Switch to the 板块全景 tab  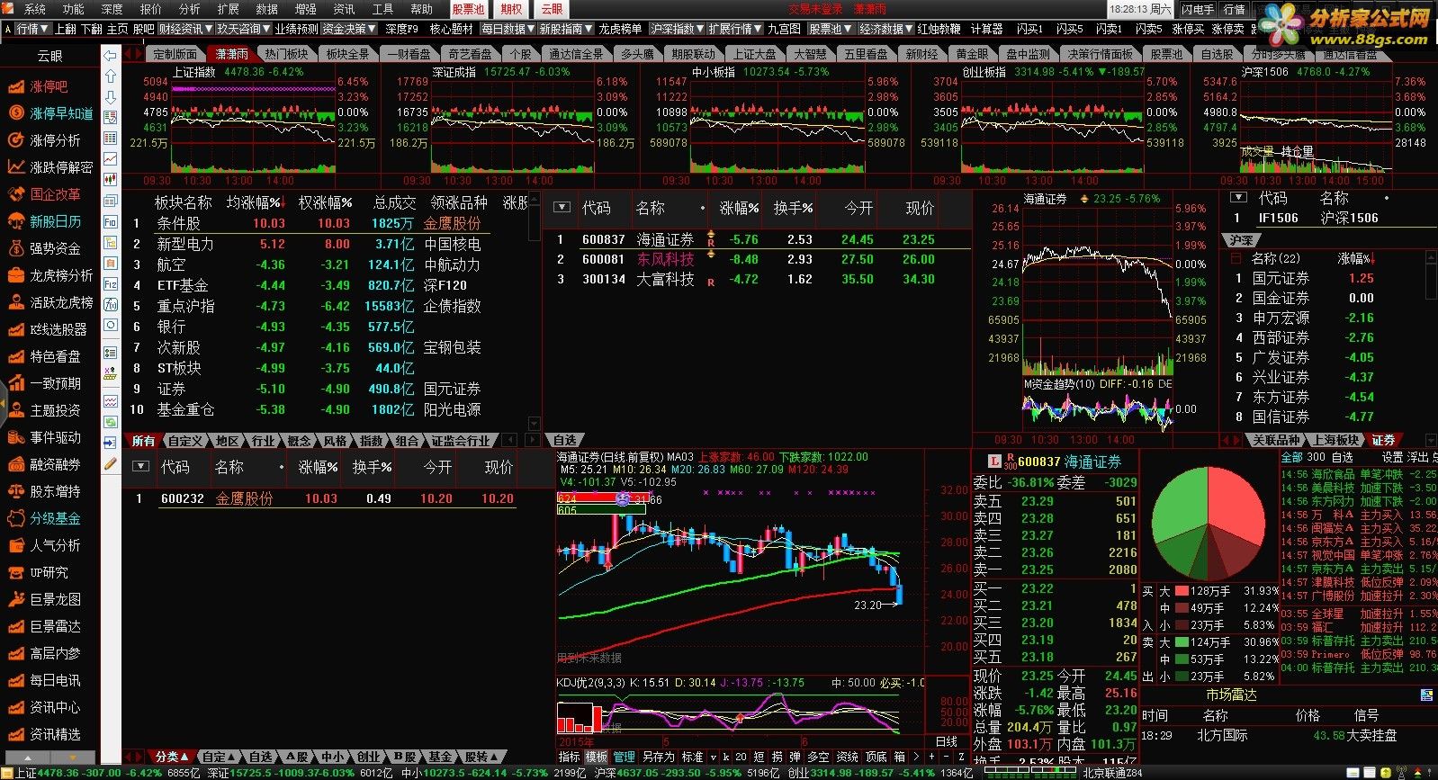[347, 54]
